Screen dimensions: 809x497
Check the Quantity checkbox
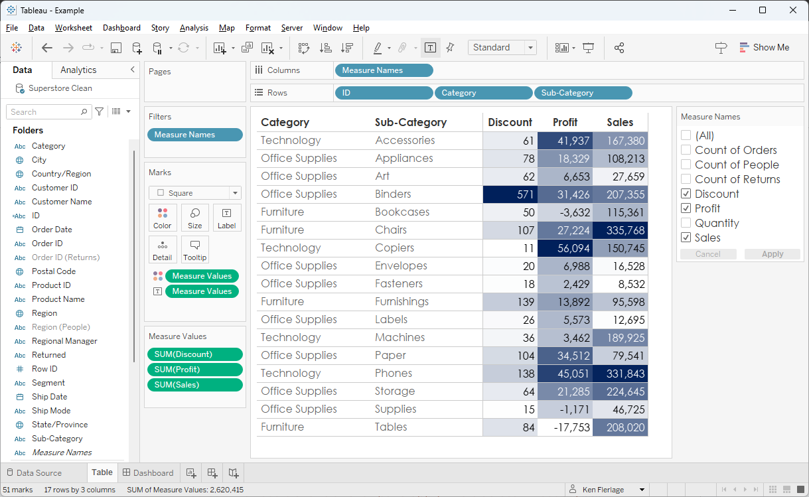pyautogui.click(x=686, y=223)
